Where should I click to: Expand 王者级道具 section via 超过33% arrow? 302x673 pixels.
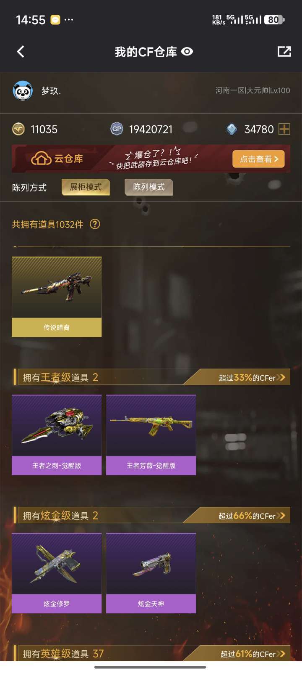point(281,377)
